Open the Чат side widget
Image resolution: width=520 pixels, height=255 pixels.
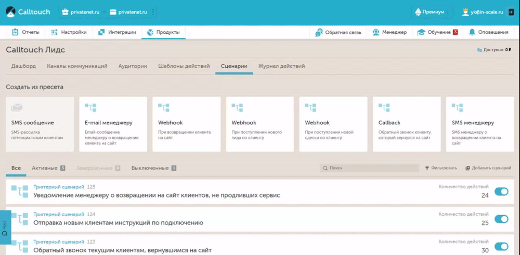click(x=5, y=227)
